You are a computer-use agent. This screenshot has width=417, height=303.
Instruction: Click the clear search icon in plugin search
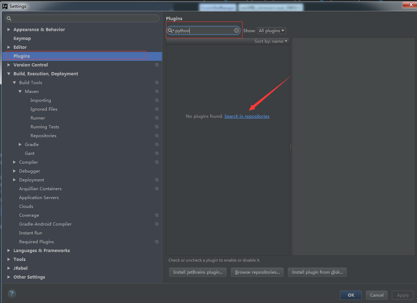(x=237, y=30)
